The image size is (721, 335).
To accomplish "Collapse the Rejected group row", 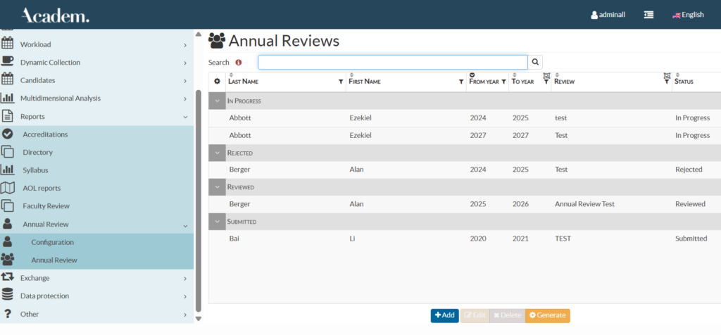I will (217, 153).
